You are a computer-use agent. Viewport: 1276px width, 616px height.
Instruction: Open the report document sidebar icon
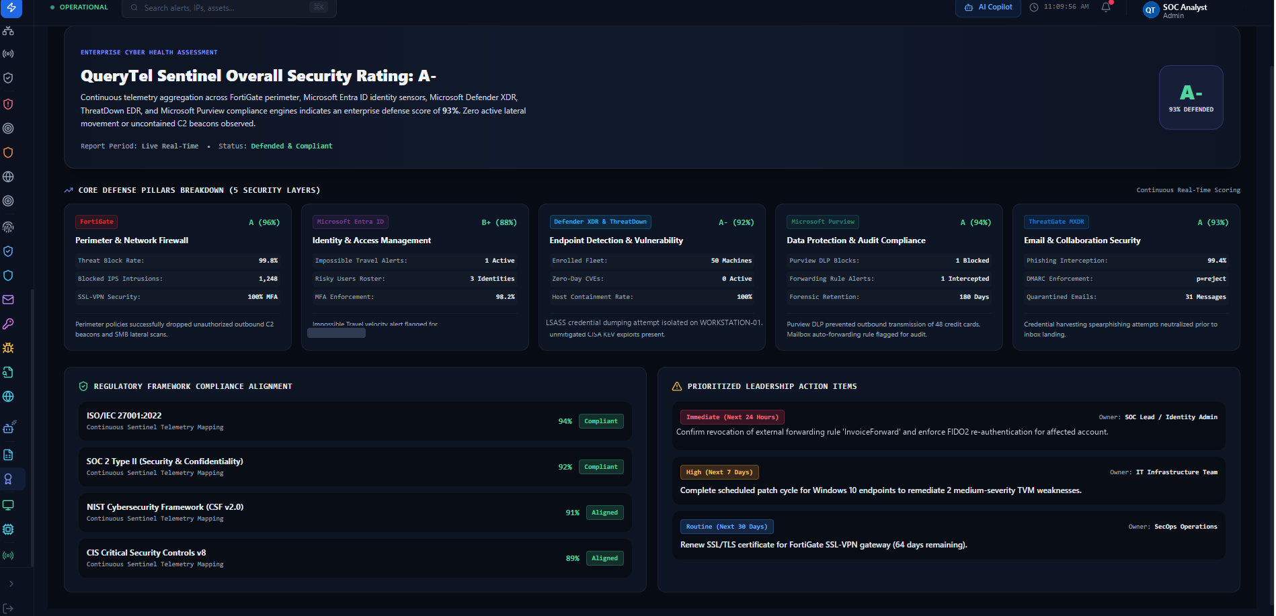tap(8, 455)
